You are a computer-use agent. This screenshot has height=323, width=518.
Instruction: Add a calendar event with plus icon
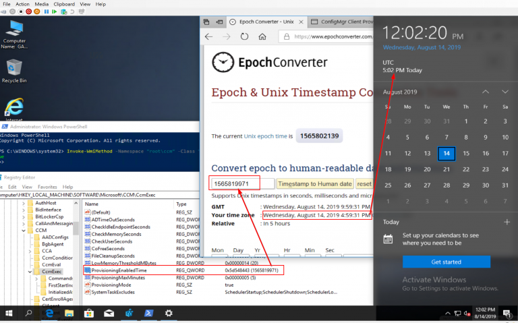tap(507, 221)
